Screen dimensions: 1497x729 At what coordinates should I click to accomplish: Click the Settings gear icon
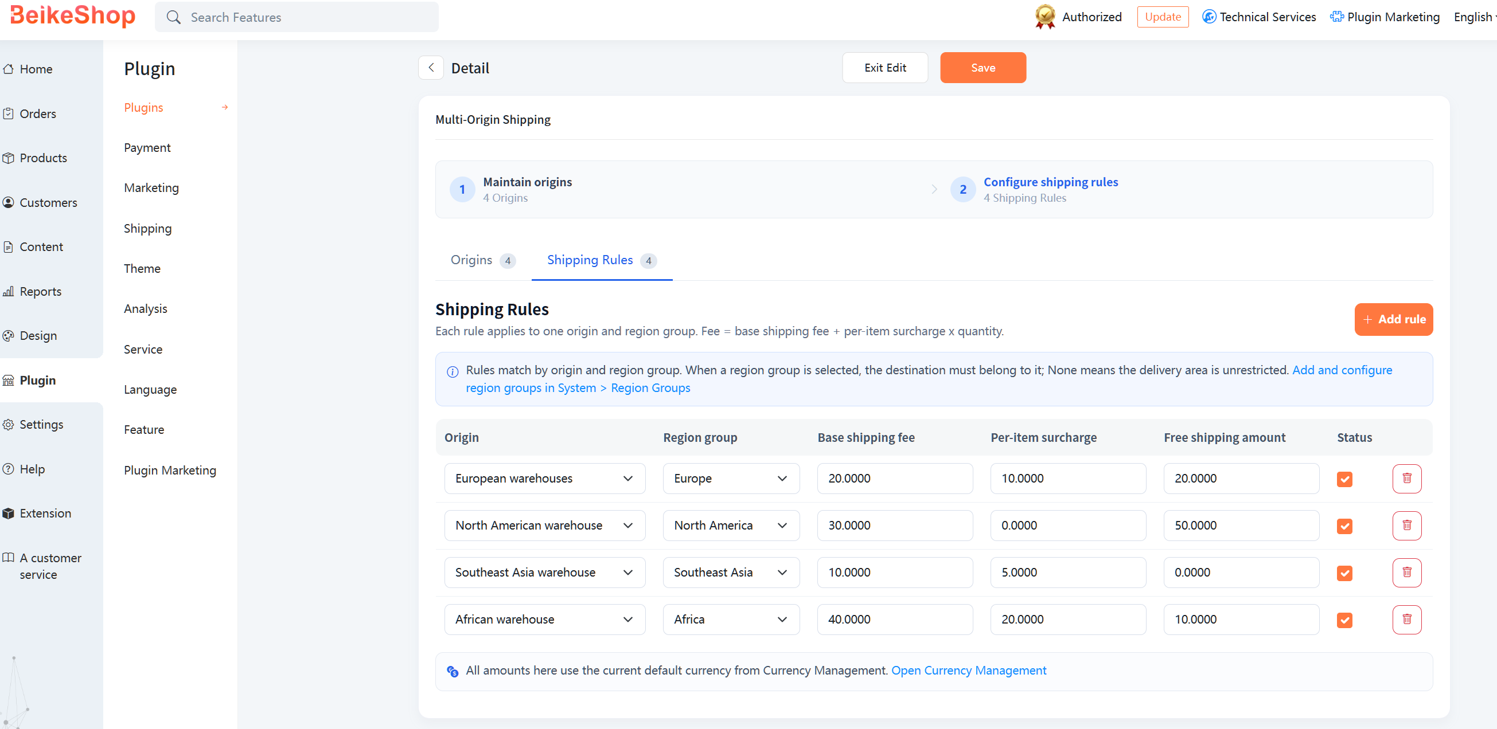tap(8, 425)
